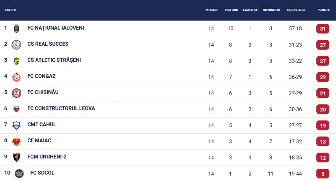The image size is (336, 181).
Task: Click the CS Real Succes club logo
Action: [x=17, y=45]
